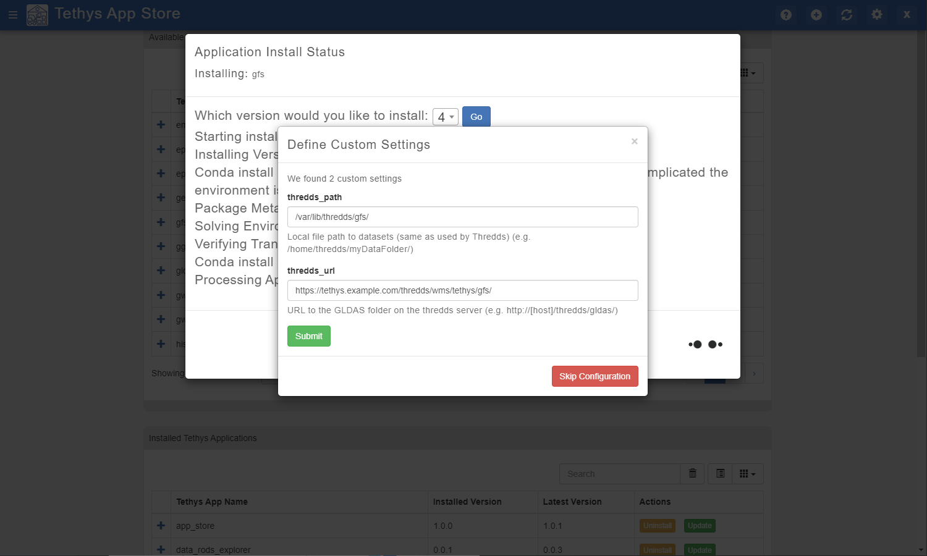Expand the gfs row in available apps

[161, 222]
